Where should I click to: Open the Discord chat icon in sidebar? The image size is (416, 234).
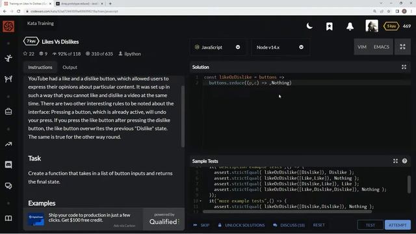(8, 164)
